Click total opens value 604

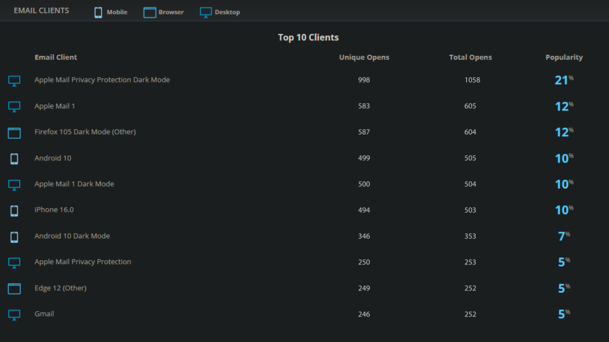pyautogui.click(x=470, y=132)
